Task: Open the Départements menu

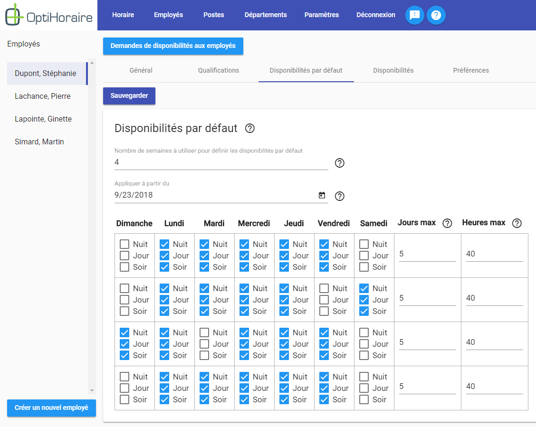Action: 266,15
